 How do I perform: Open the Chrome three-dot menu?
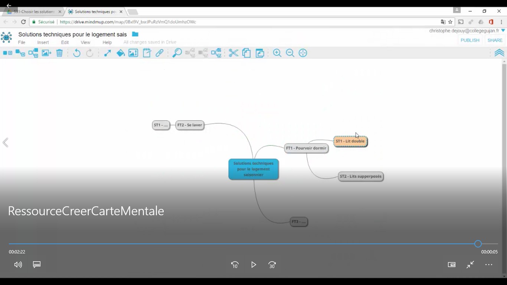[501, 22]
